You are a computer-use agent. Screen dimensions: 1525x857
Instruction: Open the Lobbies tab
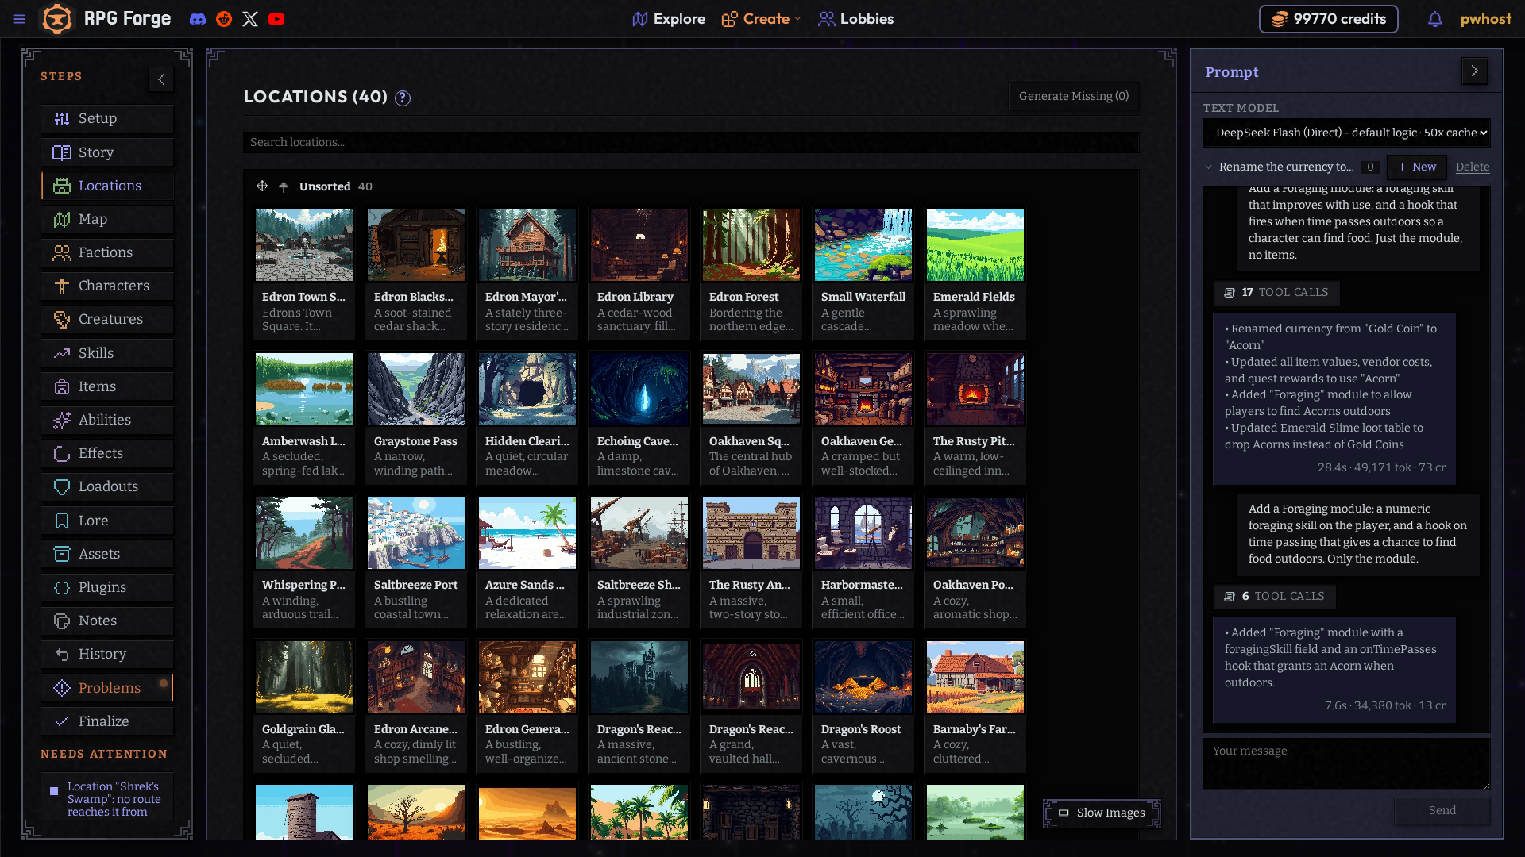856,19
